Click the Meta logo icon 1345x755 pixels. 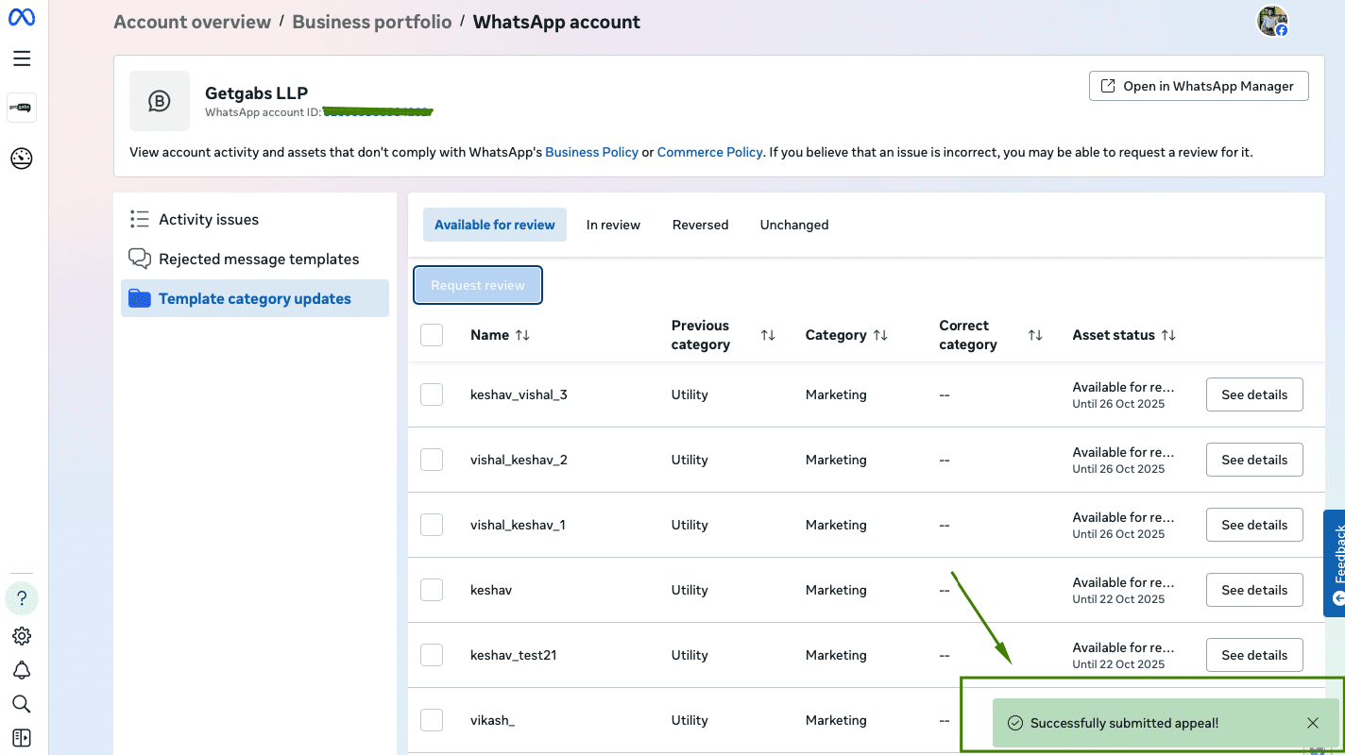[22, 18]
